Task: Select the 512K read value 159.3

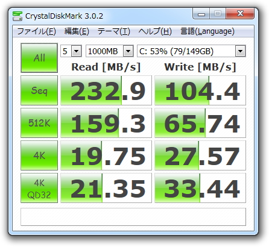Action: click(106, 123)
